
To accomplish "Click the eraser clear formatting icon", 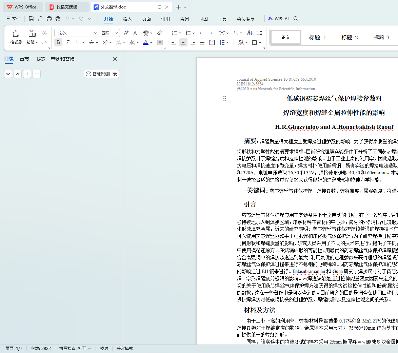I will tap(160, 33).
